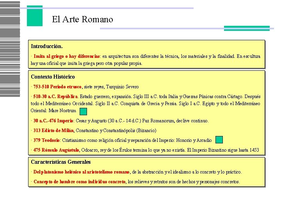Click the text El Imperio Bizantino sigue hasta 1453

223,150
